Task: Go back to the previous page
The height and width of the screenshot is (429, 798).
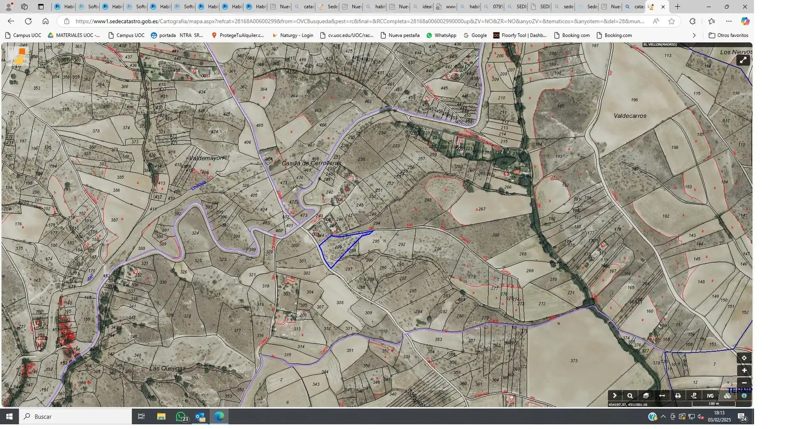Action: coord(11,21)
